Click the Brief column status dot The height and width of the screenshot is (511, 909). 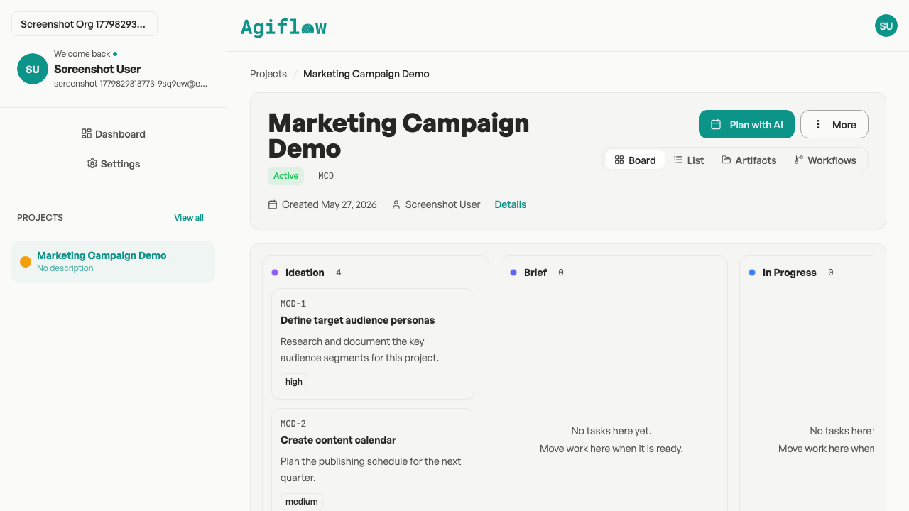[x=513, y=273]
